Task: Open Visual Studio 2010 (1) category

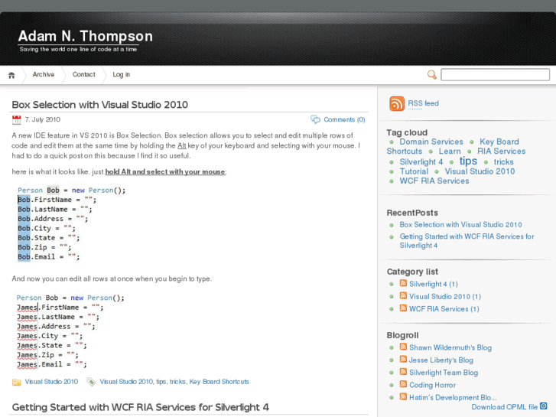Action: point(445,296)
